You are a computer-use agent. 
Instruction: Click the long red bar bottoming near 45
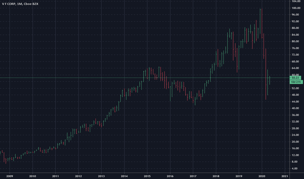[266, 74]
